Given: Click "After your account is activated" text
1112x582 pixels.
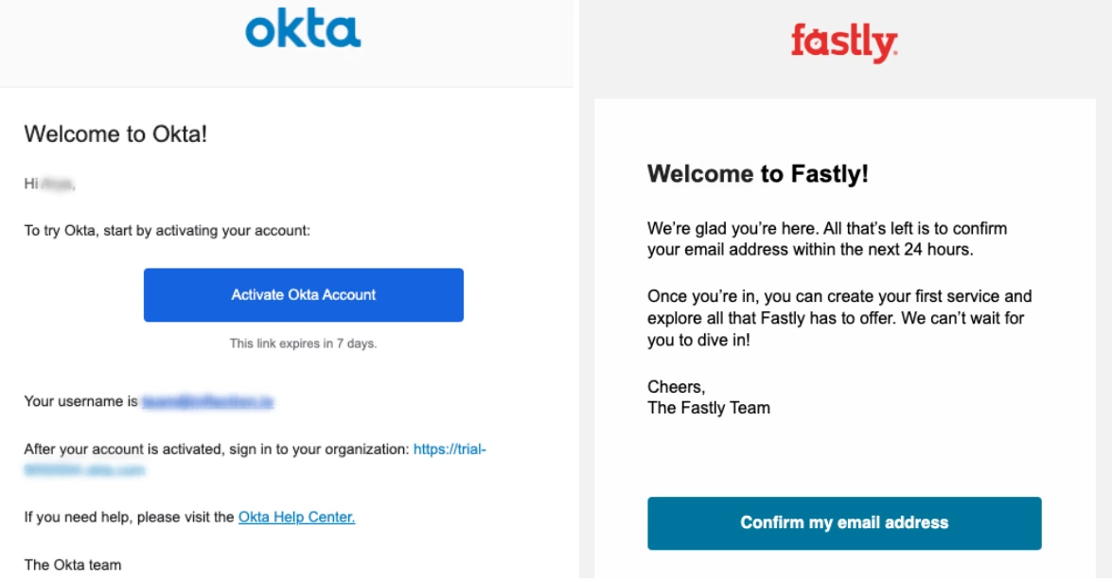Looking at the screenshot, I should click(x=217, y=450).
